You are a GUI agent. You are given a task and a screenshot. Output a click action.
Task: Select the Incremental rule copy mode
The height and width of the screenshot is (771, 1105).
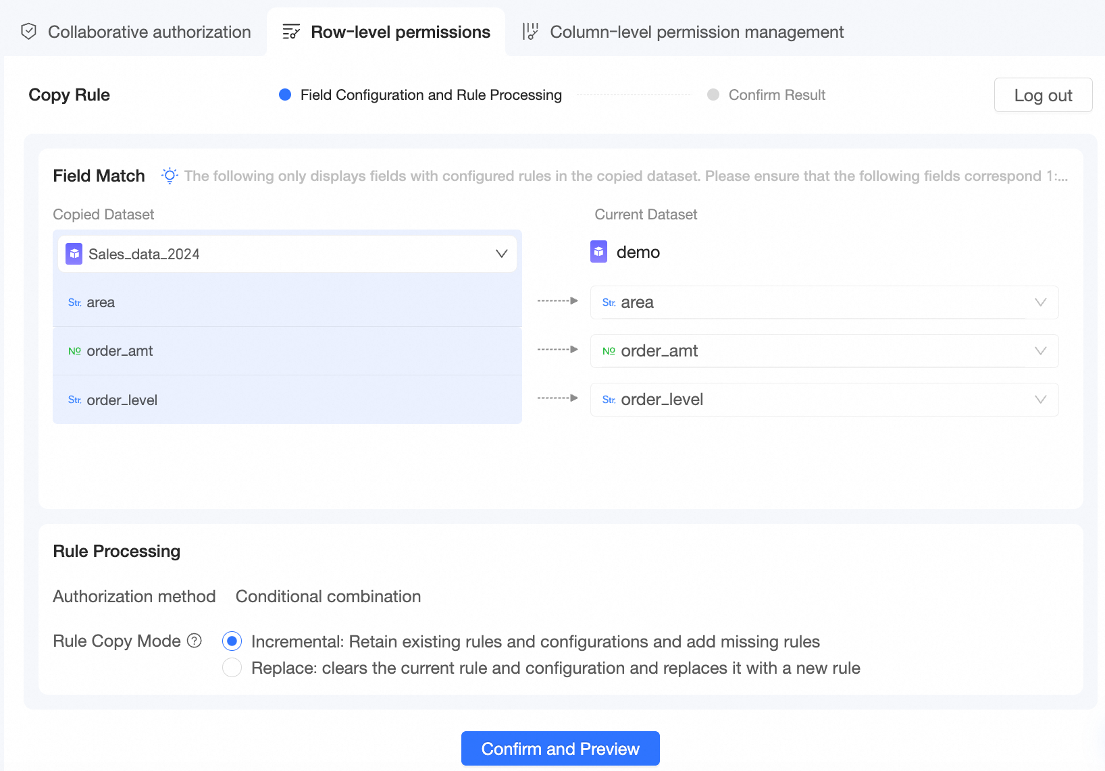click(232, 641)
